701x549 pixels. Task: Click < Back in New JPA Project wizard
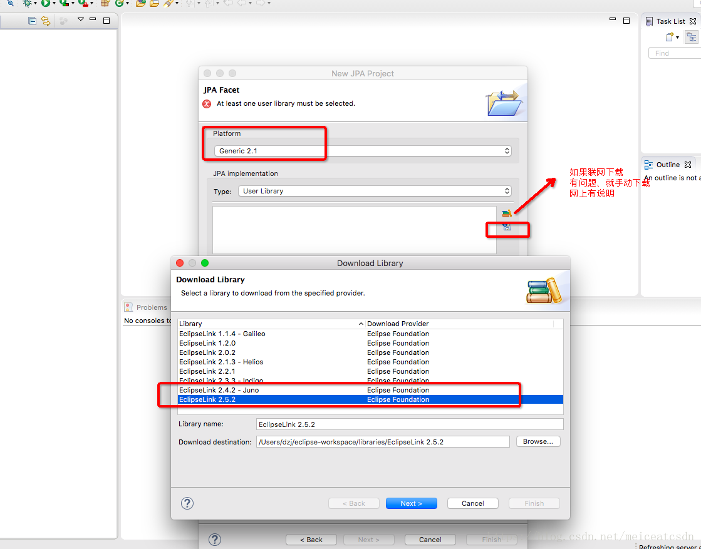311,540
